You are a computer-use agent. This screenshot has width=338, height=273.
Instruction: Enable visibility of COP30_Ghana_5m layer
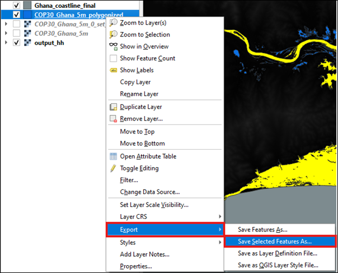(16, 33)
